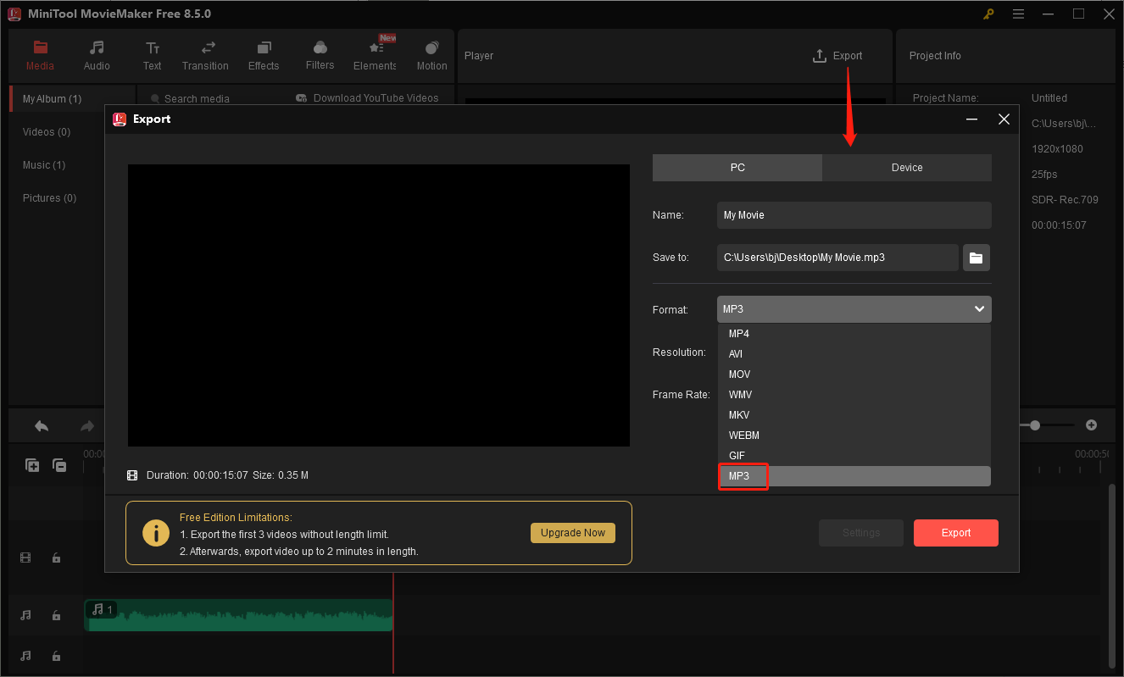
Task: Select MP4 from the format list
Action: coord(738,333)
